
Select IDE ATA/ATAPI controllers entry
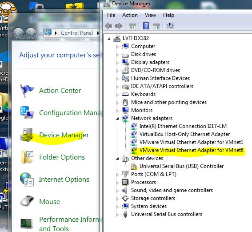[x=162, y=86]
